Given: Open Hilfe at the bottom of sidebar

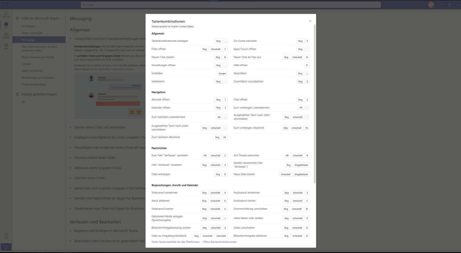Looking at the screenshot, I should tap(6, 236).
